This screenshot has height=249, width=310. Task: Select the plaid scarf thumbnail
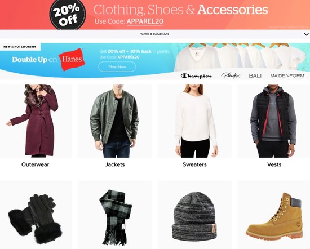[115, 215]
